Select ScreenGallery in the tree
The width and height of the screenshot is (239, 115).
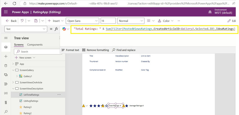pyautogui.click(x=27, y=70)
